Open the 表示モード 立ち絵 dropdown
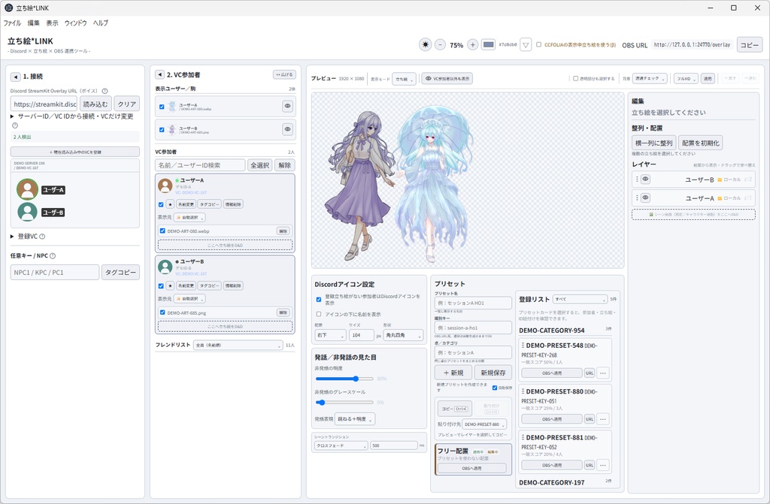This screenshot has height=504, width=770. click(x=404, y=79)
